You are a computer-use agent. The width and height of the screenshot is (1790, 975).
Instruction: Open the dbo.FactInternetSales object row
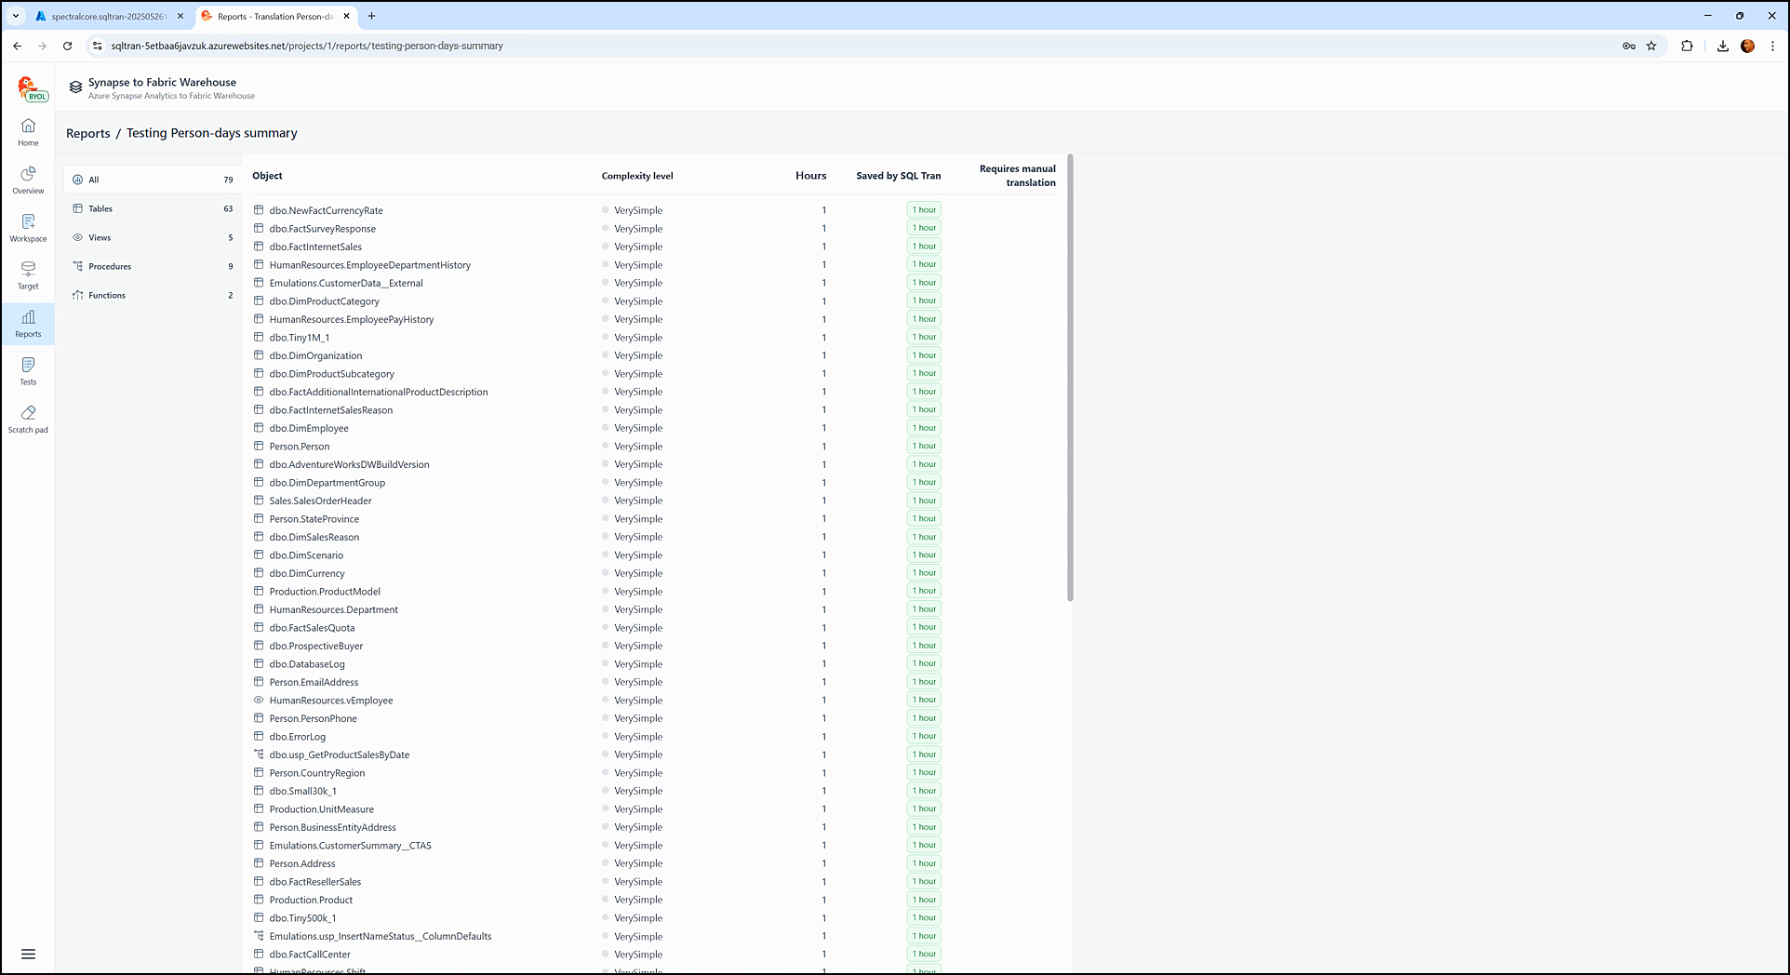[315, 247]
